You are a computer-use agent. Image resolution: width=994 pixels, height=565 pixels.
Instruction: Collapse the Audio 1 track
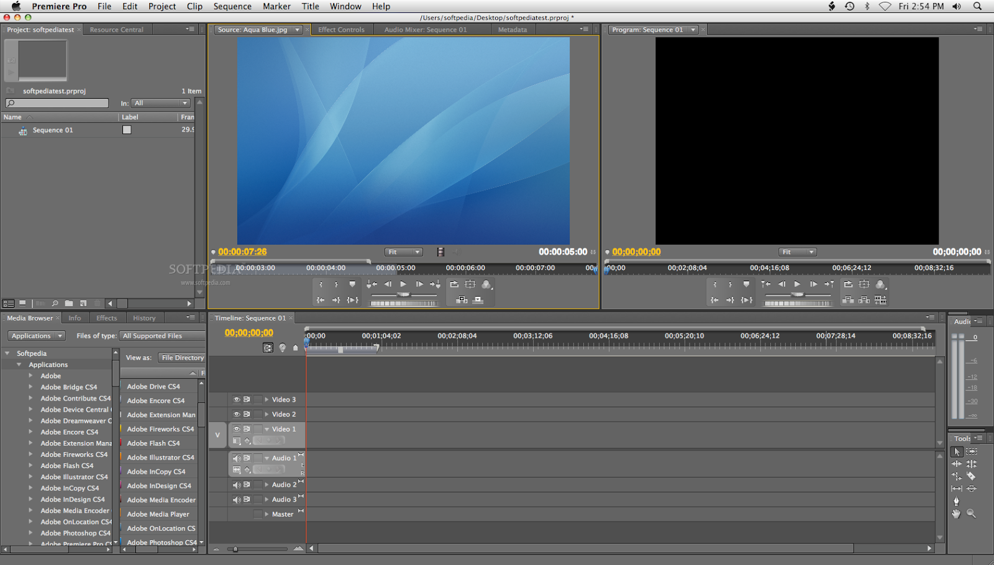pyautogui.click(x=267, y=458)
